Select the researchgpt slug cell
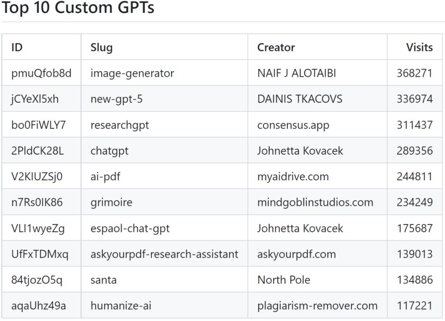 coord(119,125)
